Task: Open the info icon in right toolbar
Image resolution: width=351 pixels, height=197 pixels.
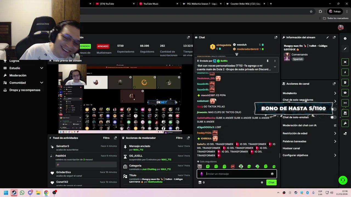Action: click(345, 39)
